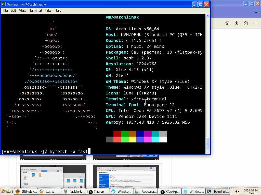The image size is (261, 195).
Task: Switch to the Whisker taskbar item
Action: pyautogui.click(x=122, y=191)
